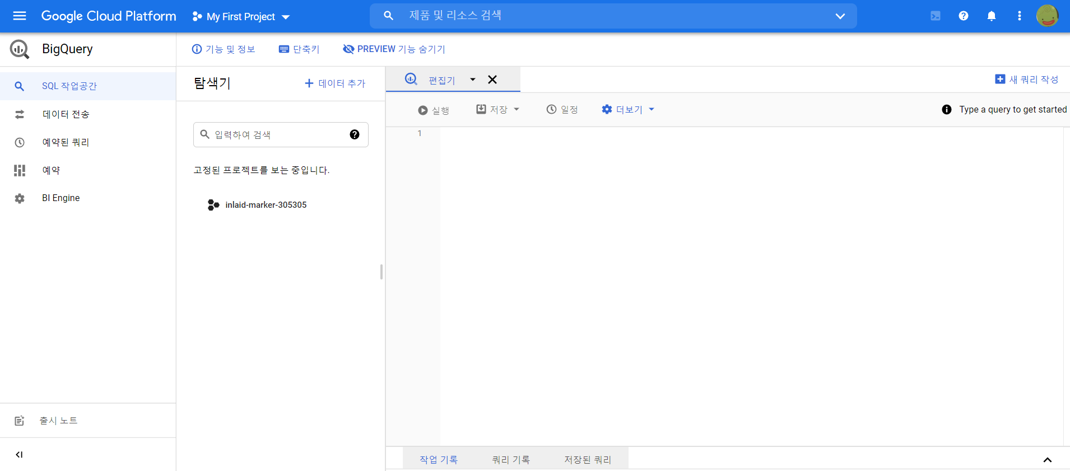This screenshot has height=471, width=1070.
Task: Open the 저장 save dropdown
Action: tap(498, 110)
